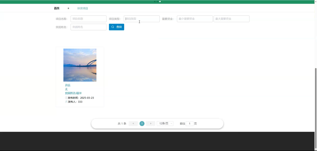This screenshot has width=317, height=151.
Task: Select page number 1 in the pagination
Action: [x=142, y=124]
